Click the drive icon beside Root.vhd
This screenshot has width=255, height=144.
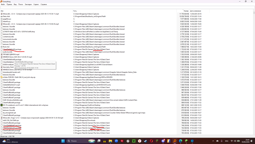coord(2,47)
